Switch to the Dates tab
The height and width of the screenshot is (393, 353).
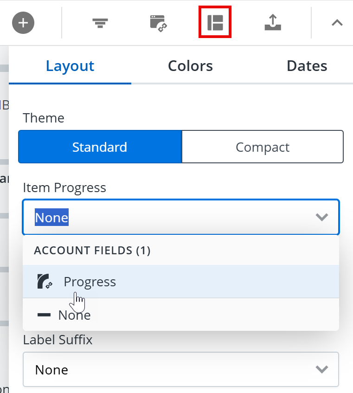pyautogui.click(x=307, y=65)
